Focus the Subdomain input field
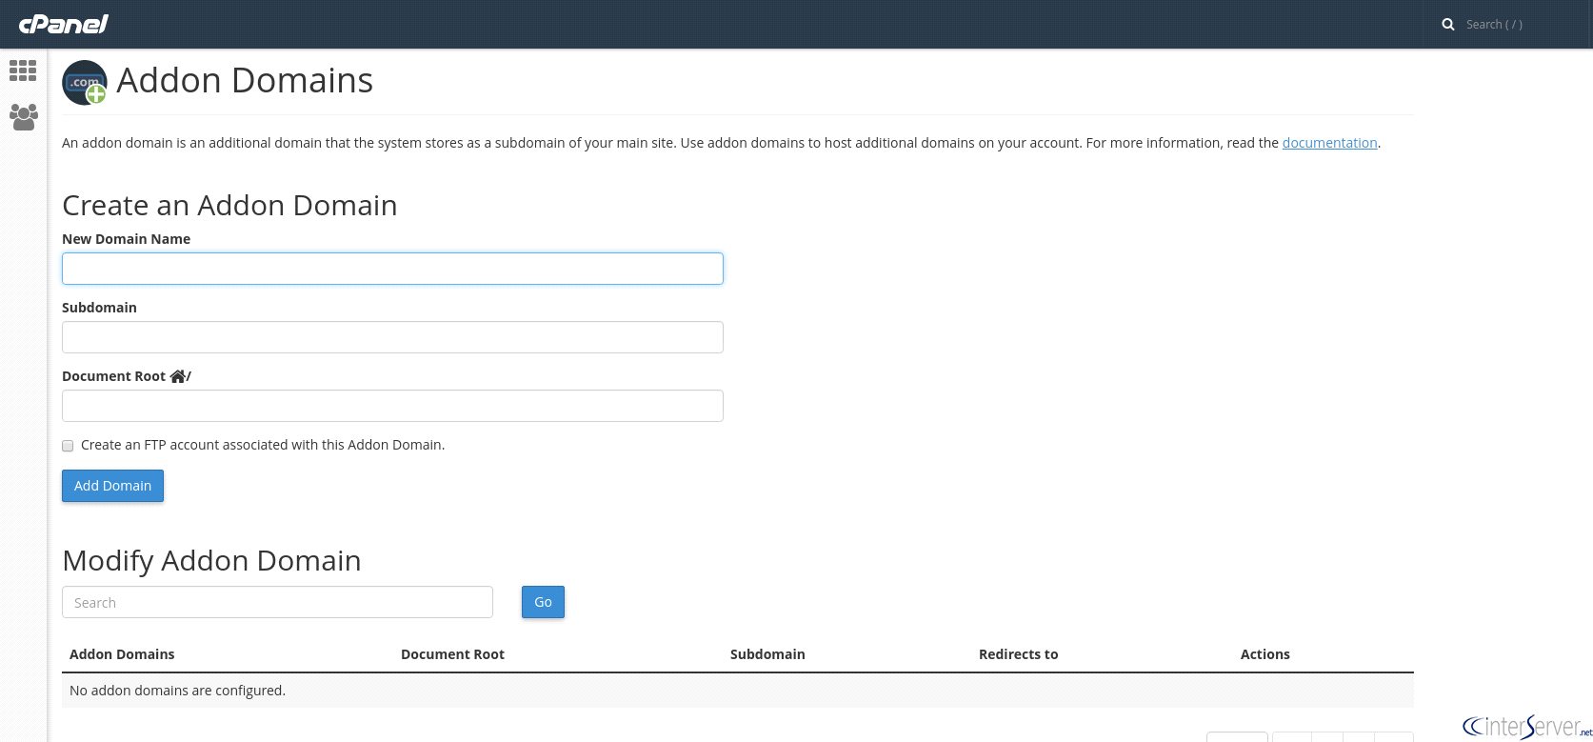 pyautogui.click(x=392, y=337)
